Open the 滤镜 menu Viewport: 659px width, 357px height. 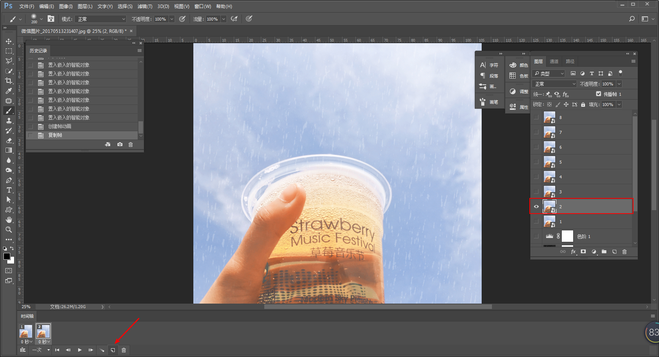pos(145,6)
